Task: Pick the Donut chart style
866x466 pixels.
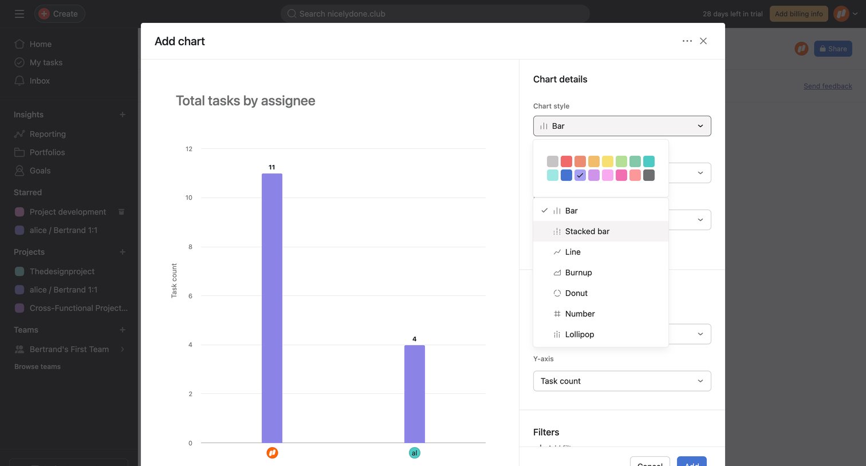Action: [x=601, y=293]
